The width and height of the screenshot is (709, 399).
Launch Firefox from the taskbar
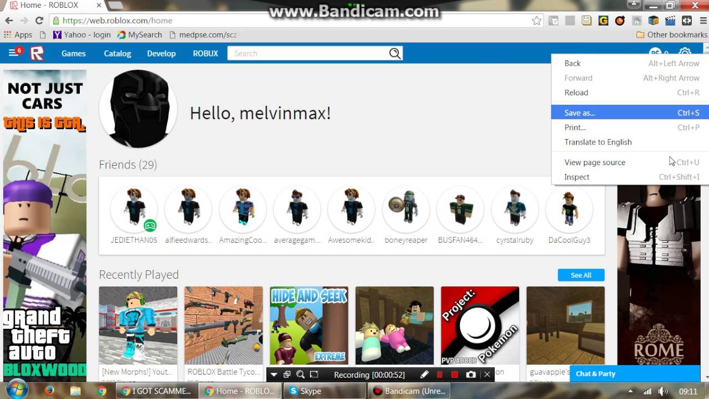[x=49, y=391]
